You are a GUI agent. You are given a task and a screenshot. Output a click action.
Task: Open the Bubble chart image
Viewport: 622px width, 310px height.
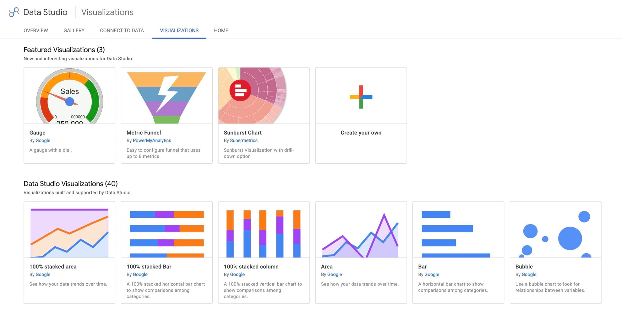(555, 230)
